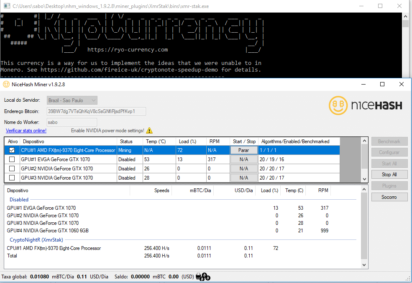The height and width of the screenshot is (283, 412).
Task: Uncheck the CPU#1 AMD FX-9370 device
Action: point(12,150)
